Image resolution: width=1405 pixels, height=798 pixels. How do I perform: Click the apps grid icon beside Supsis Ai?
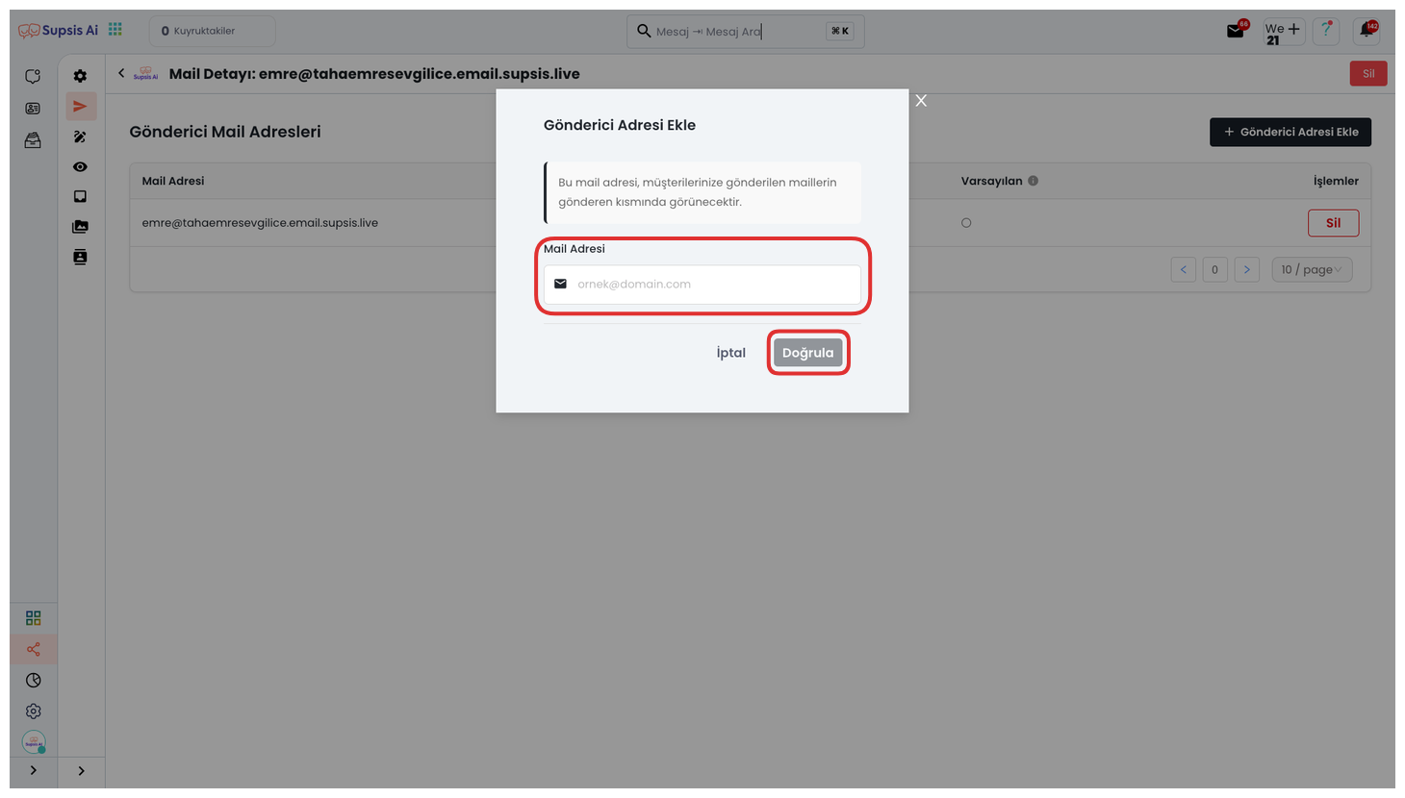[x=115, y=30]
